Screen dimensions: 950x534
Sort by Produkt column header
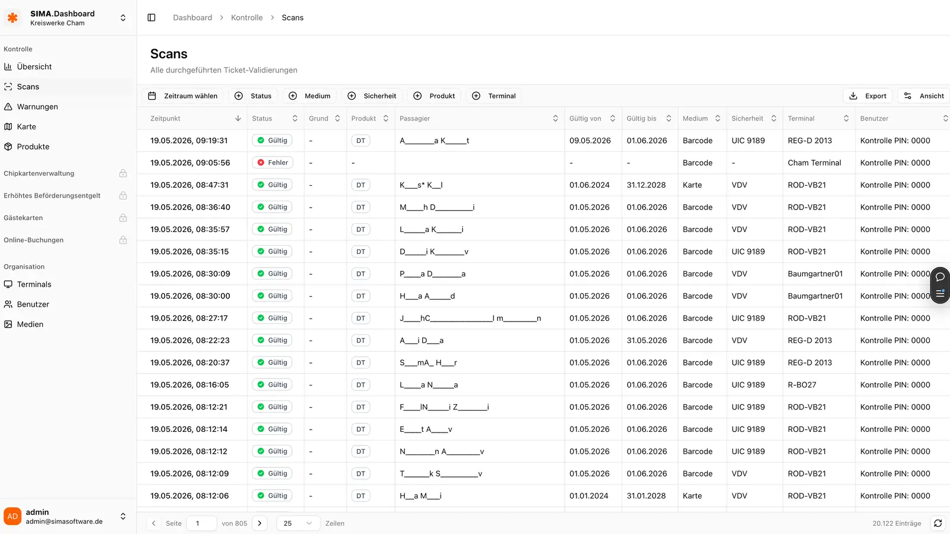click(370, 119)
